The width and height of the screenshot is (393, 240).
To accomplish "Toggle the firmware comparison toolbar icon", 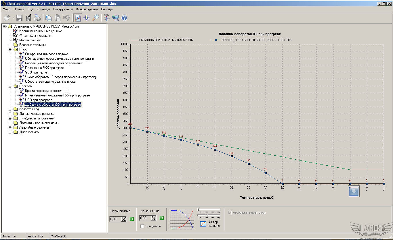I will [78, 18].
